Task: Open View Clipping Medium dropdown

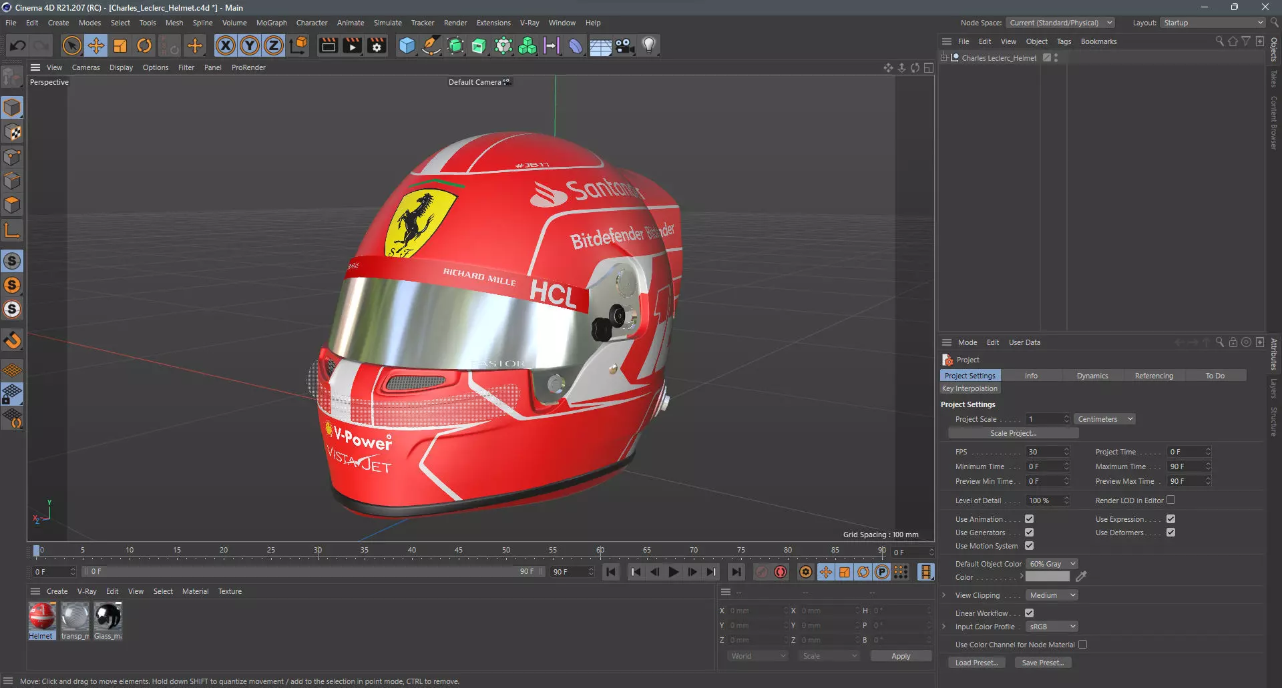Action: [x=1052, y=595]
